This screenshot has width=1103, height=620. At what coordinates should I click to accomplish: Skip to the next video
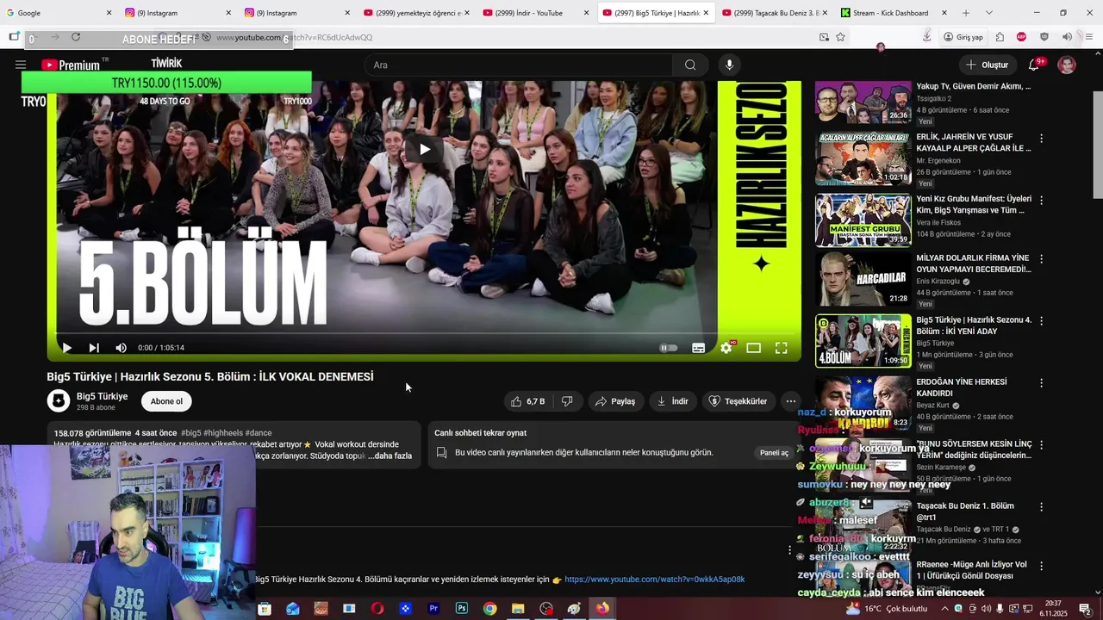coord(94,348)
